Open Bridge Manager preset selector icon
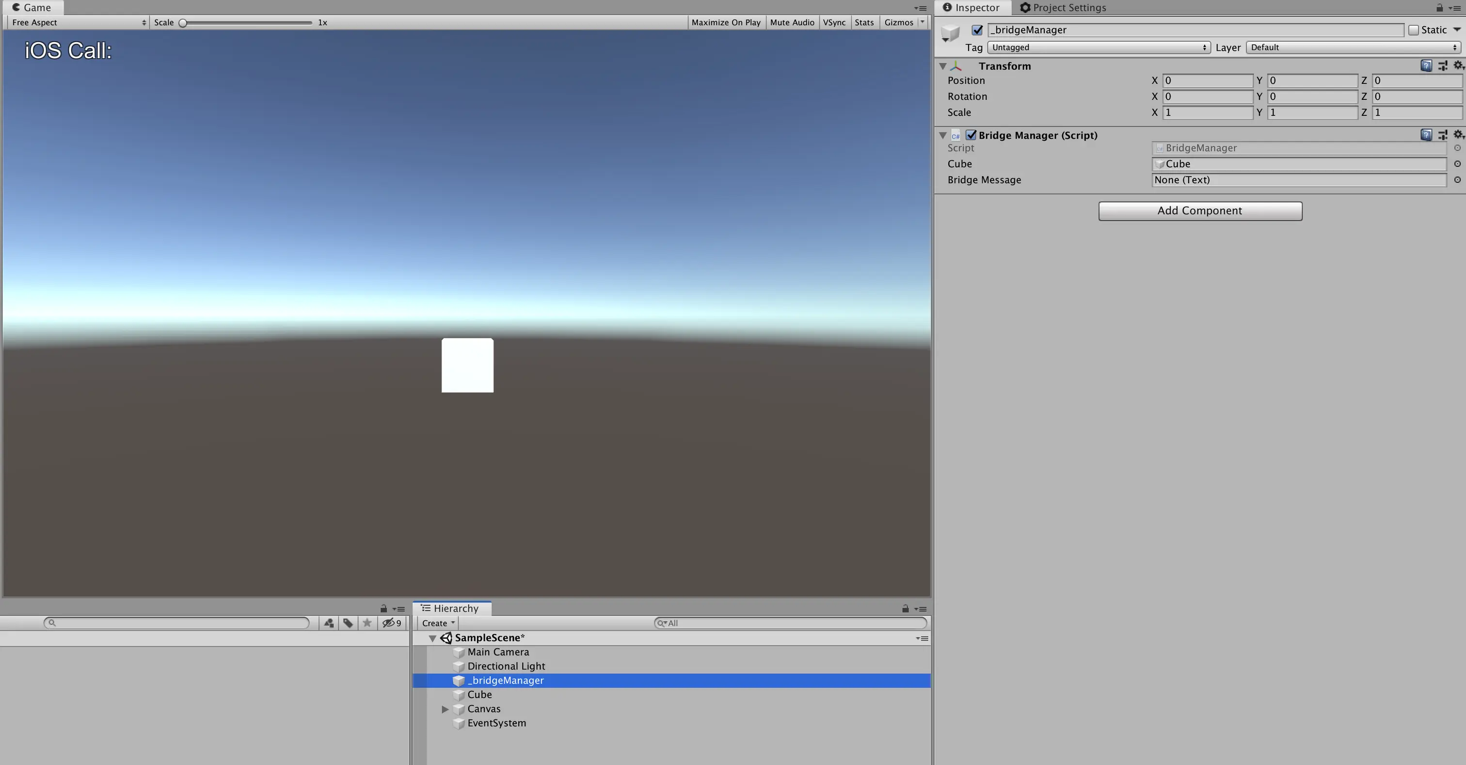This screenshot has height=765, width=1466. click(x=1443, y=135)
